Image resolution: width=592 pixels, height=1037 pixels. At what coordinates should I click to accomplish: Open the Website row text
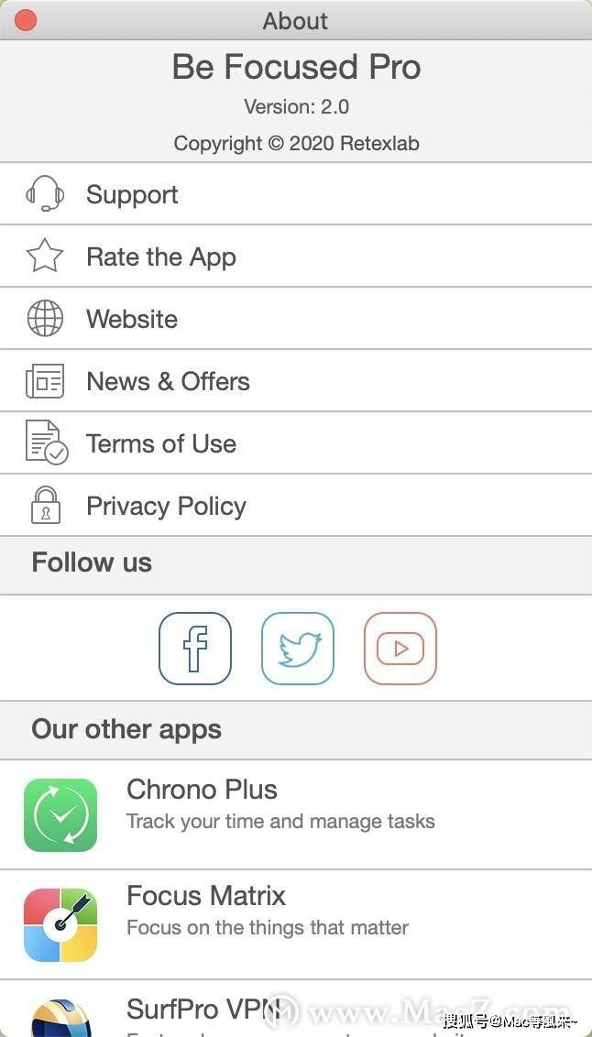(x=132, y=319)
